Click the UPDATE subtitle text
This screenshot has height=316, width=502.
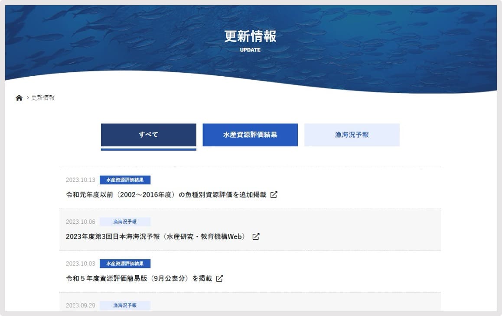tap(250, 50)
